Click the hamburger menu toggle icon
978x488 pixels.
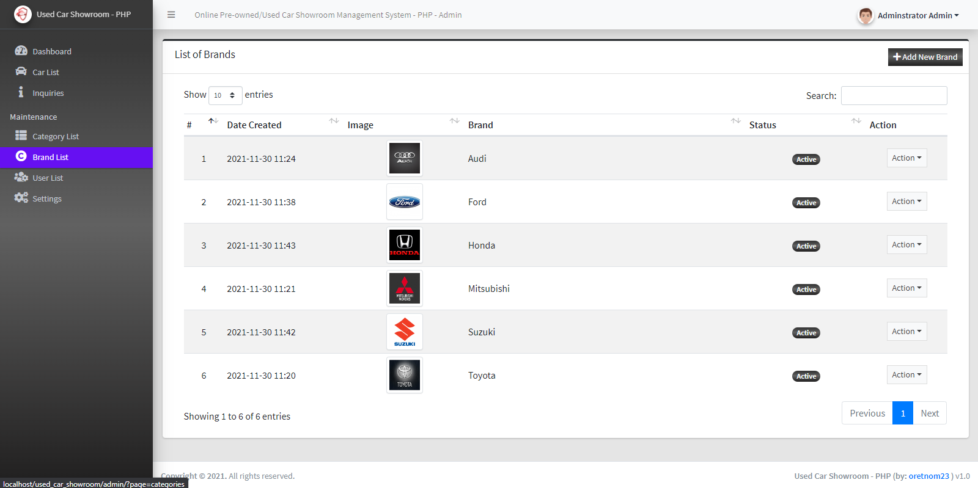pos(171,15)
